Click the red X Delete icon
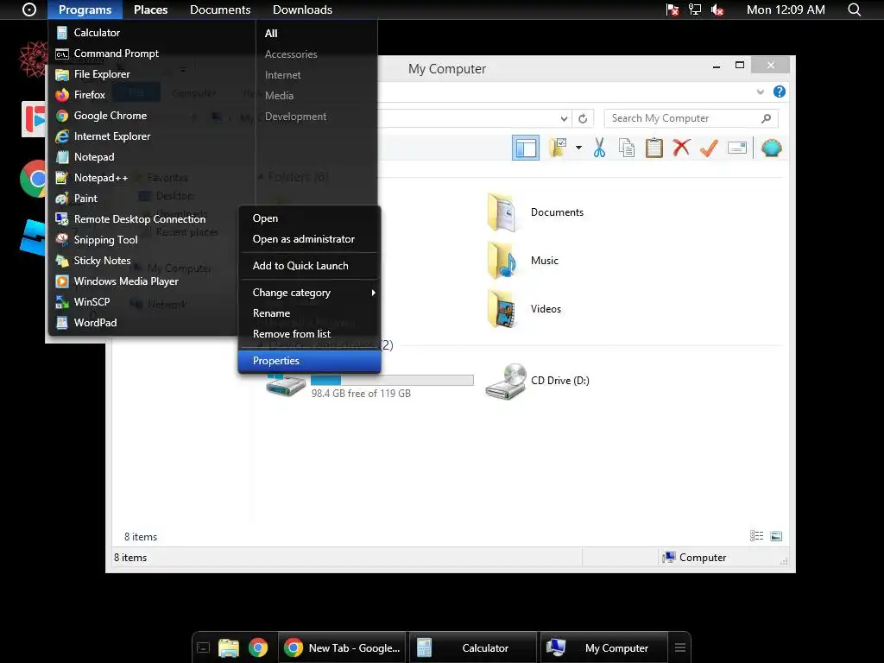The width and height of the screenshot is (884, 663). click(681, 148)
